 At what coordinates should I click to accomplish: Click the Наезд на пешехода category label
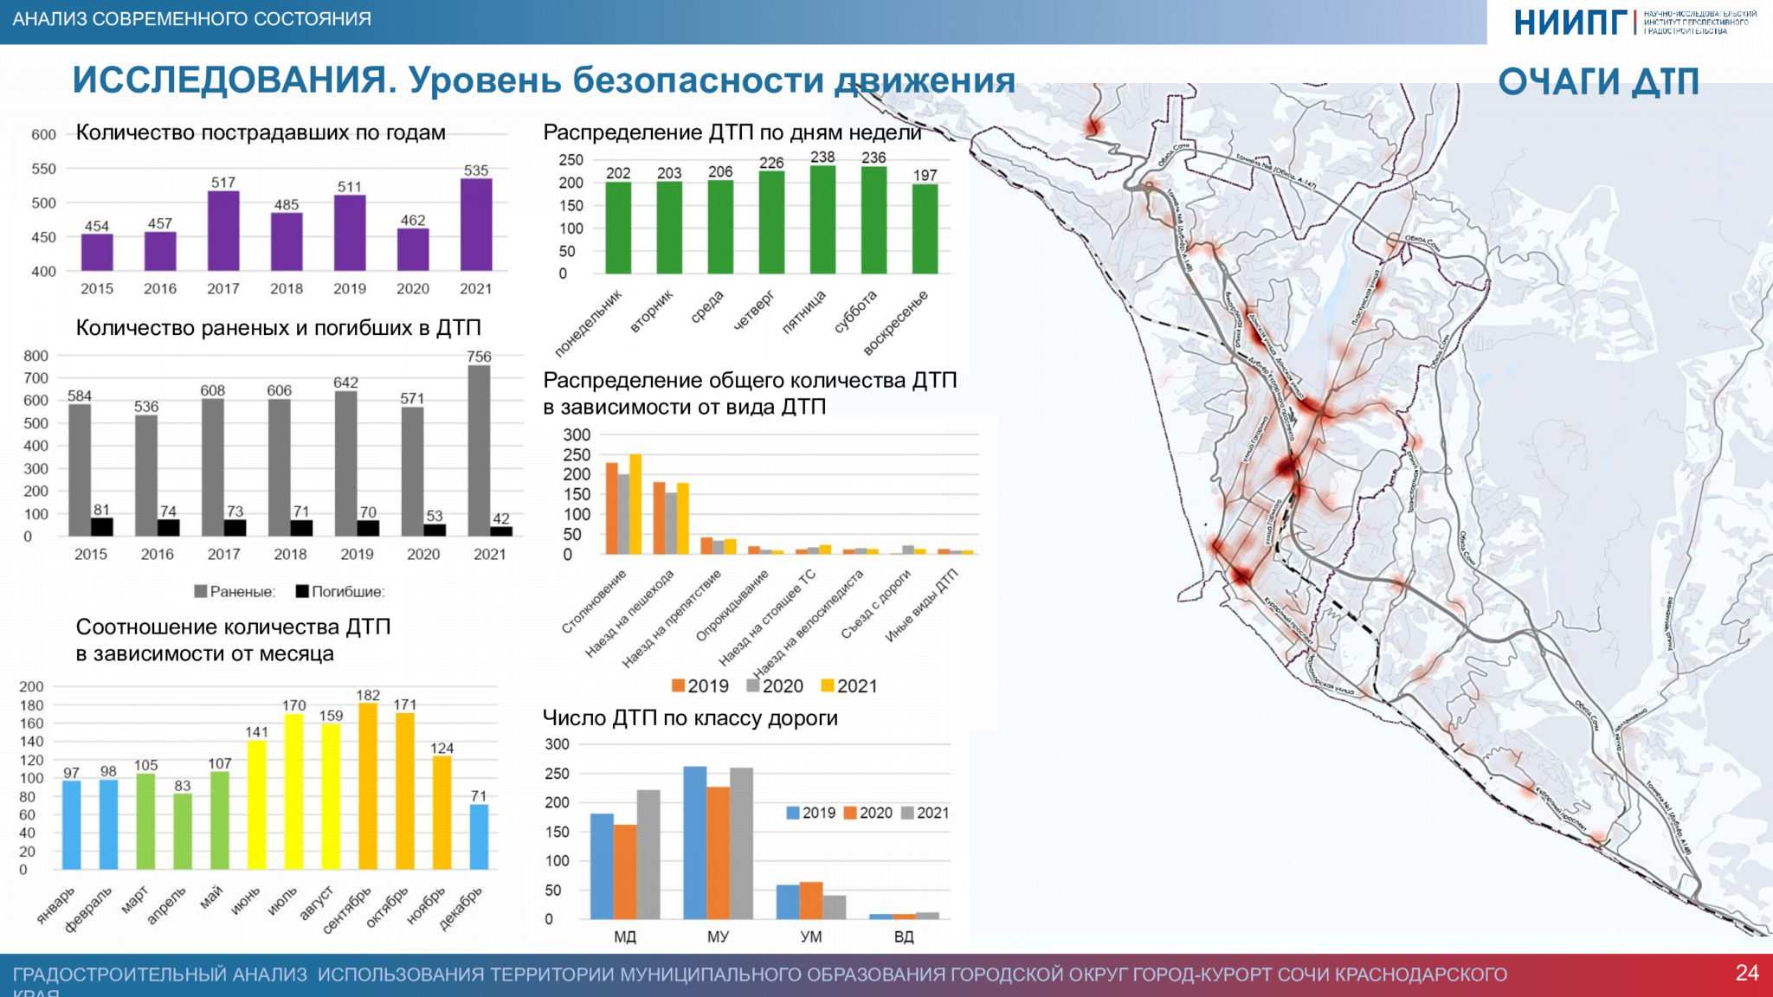[x=629, y=613]
